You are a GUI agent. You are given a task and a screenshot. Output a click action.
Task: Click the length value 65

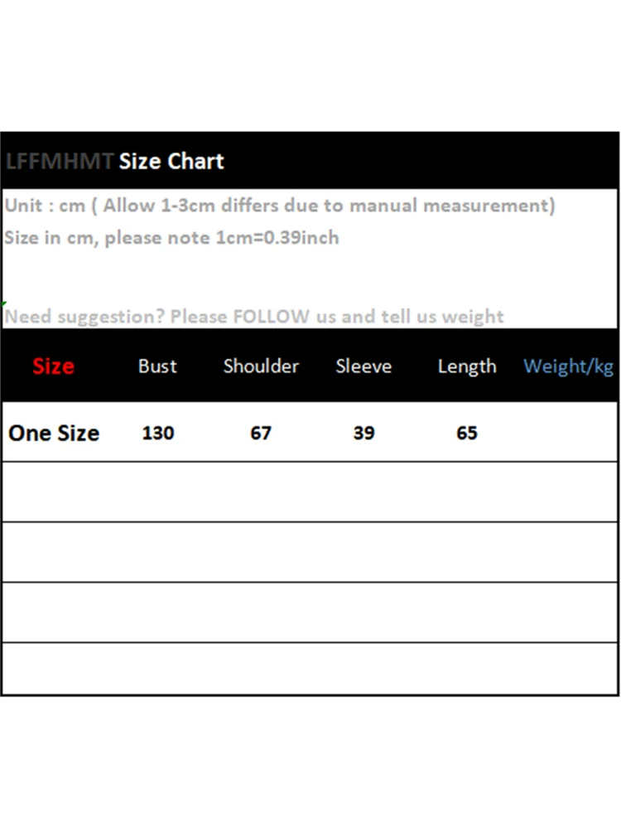click(467, 433)
